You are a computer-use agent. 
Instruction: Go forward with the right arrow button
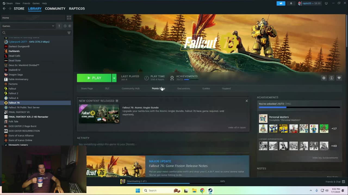pos(10,8)
